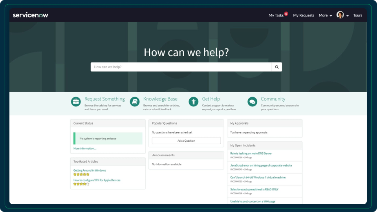Click stars under Getting Around in Windows
377x212 pixels.
81,174
